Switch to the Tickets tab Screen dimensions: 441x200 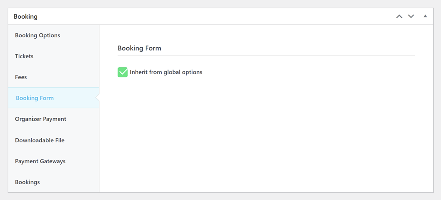(24, 56)
